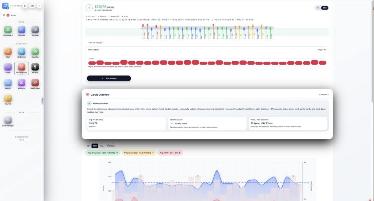Select the ALL chart range tab
The height and width of the screenshot is (201, 374).
point(102,146)
